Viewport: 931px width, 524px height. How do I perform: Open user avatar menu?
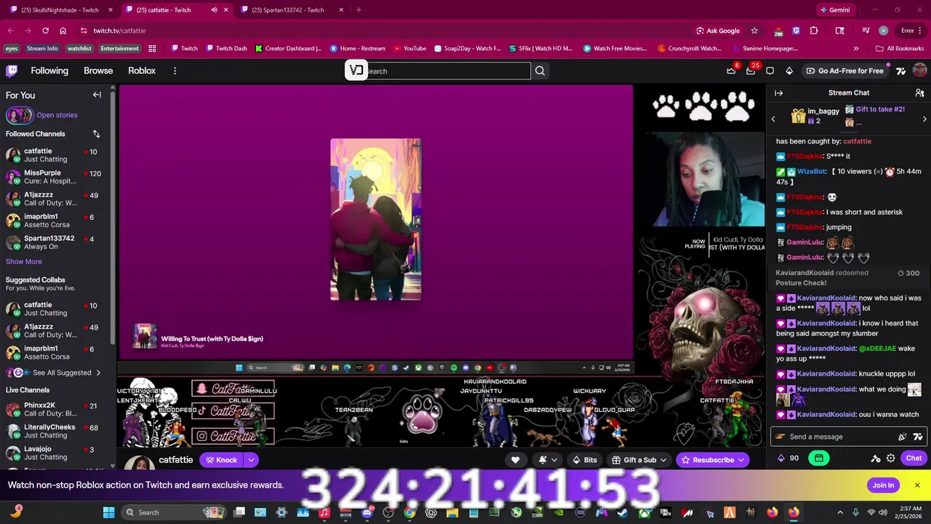[x=919, y=71]
